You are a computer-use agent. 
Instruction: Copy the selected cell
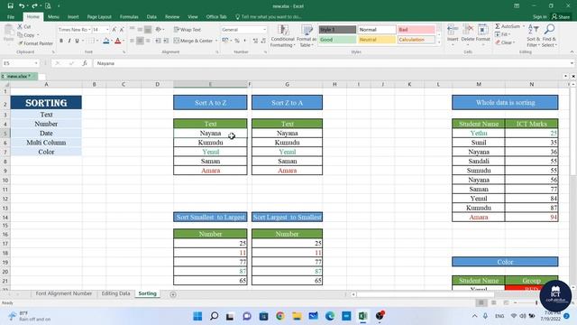26,35
